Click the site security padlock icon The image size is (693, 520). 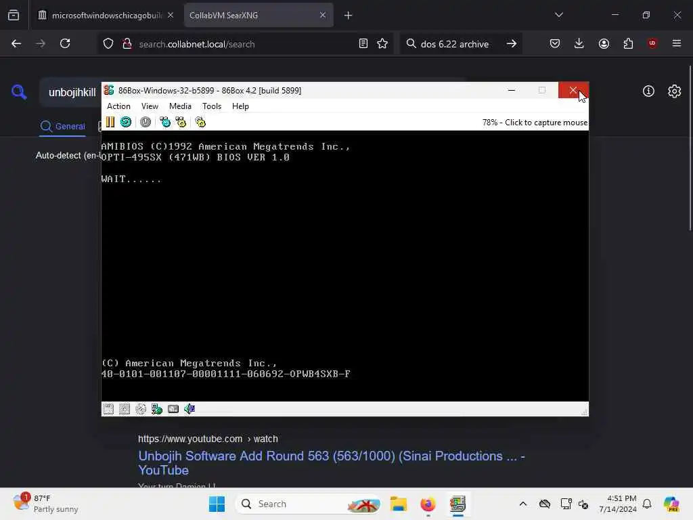tap(127, 44)
